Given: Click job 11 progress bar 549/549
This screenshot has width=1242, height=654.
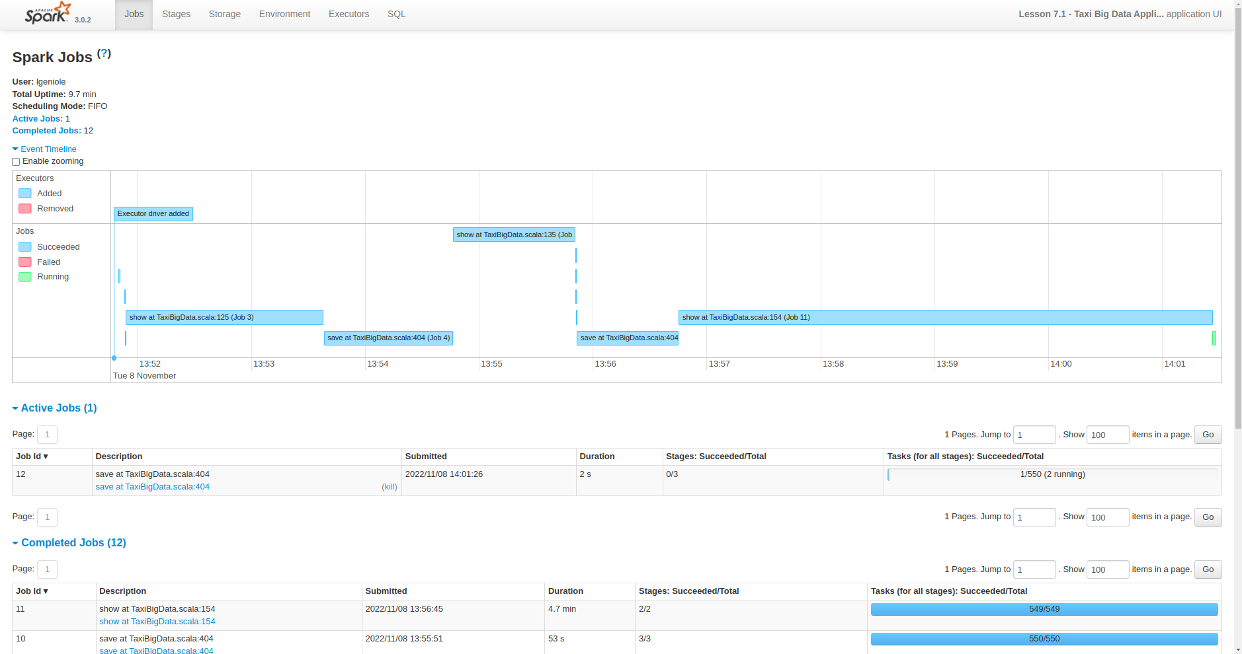Looking at the screenshot, I should click(x=1044, y=609).
